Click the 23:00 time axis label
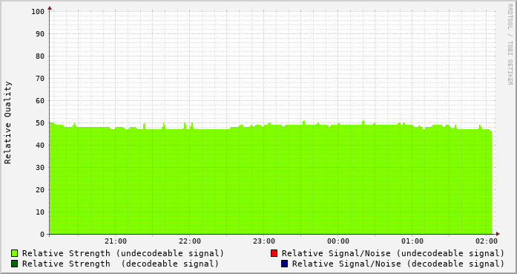517x274 pixels. coord(264,241)
